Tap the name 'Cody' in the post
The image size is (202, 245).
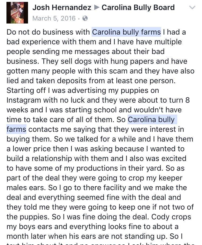click(x=159, y=217)
